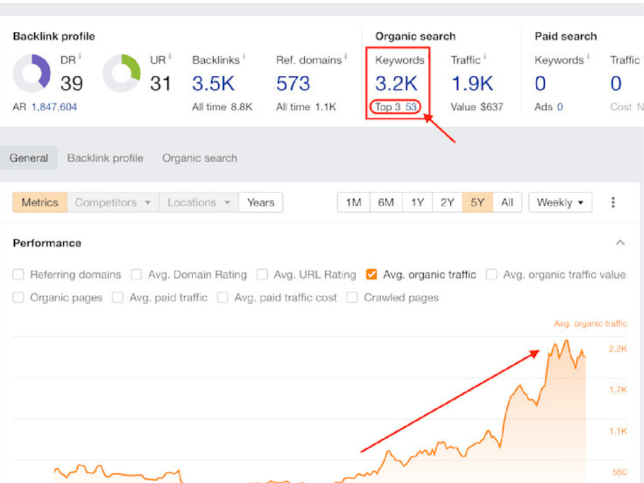This screenshot has width=644, height=483.
Task: Click the Performance section heading
Action: [47, 243]
